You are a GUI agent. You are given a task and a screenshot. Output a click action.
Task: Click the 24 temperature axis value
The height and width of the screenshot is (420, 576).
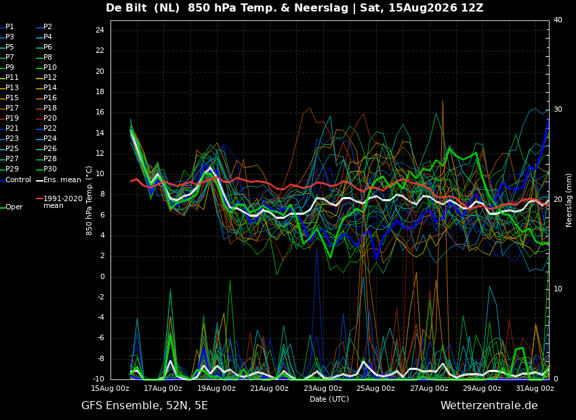(100, 30)
